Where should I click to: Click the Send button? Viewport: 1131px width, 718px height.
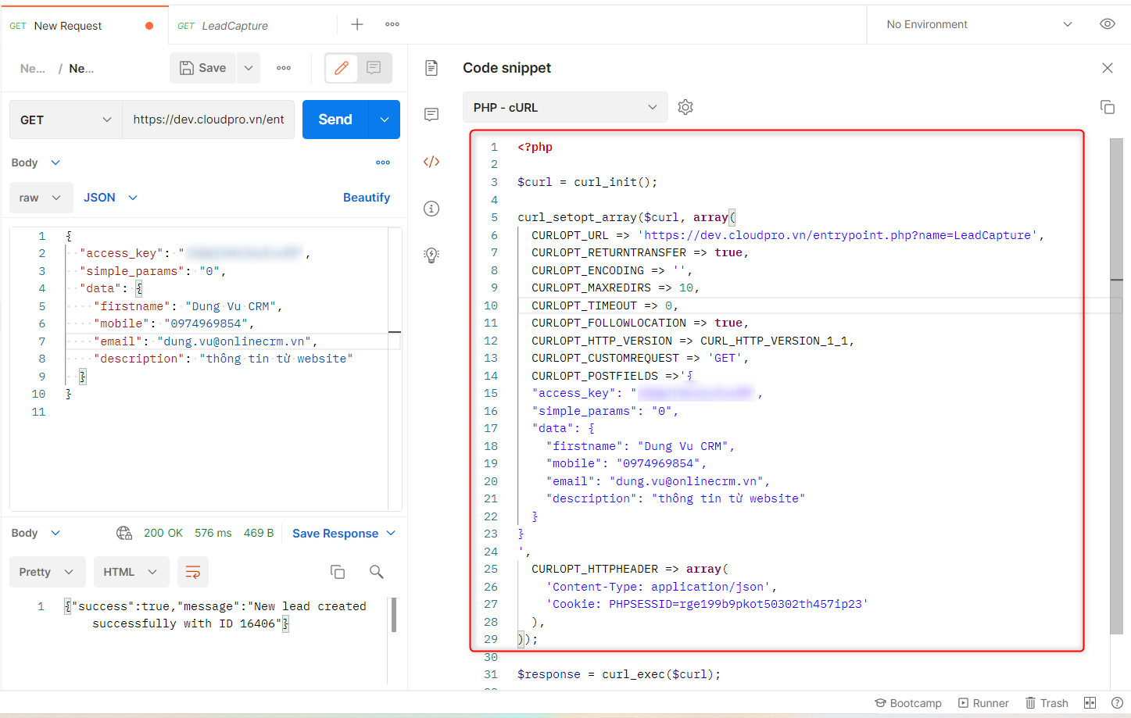(335, 120)
